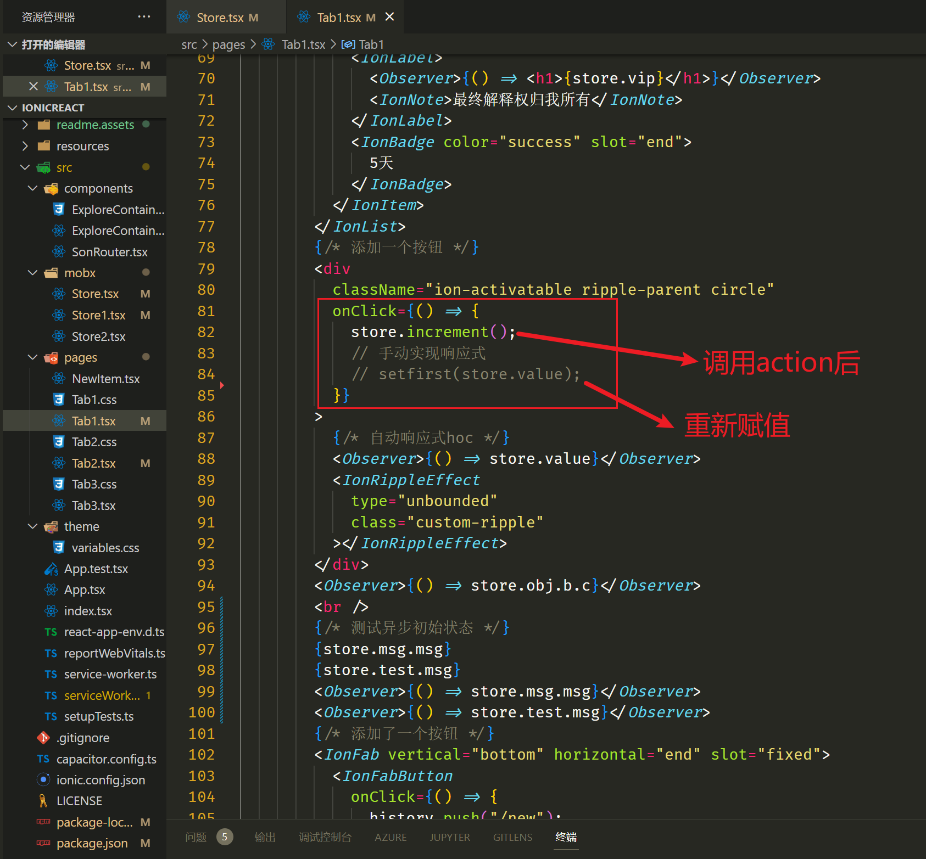Viewport: 926px width, 859px height.
Task: Click the CSS icon of Tab2.css
Action: point(59,442)
